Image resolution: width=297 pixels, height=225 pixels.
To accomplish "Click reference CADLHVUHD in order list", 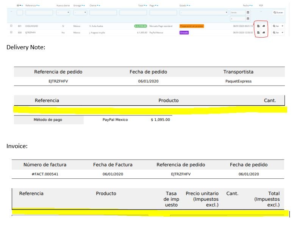I will [x=32, y=26].
